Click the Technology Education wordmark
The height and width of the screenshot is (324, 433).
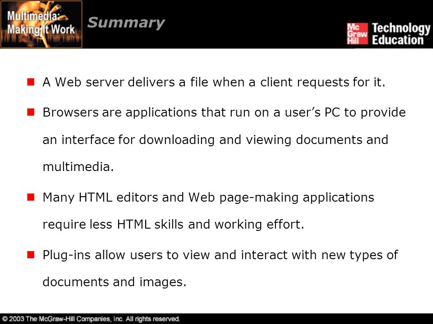tap(401, 34)
